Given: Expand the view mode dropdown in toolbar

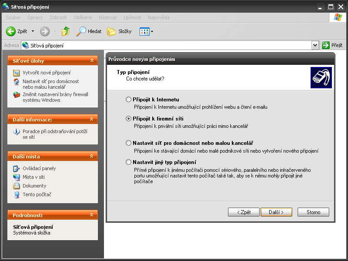Looking at the screenshot, I should 152,32.
